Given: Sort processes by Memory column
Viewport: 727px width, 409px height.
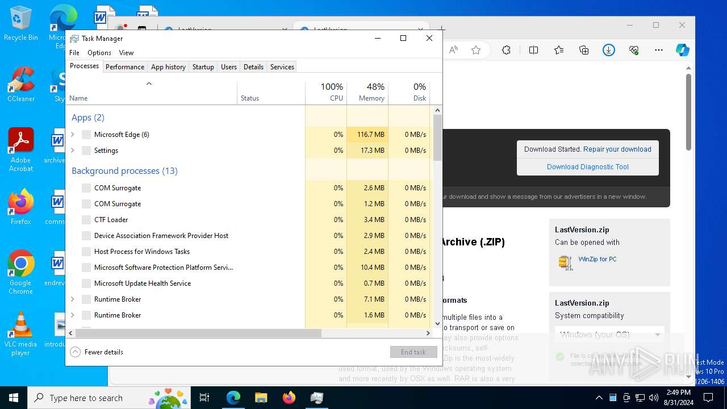Looking at the screenshot, I should [367, 93].
